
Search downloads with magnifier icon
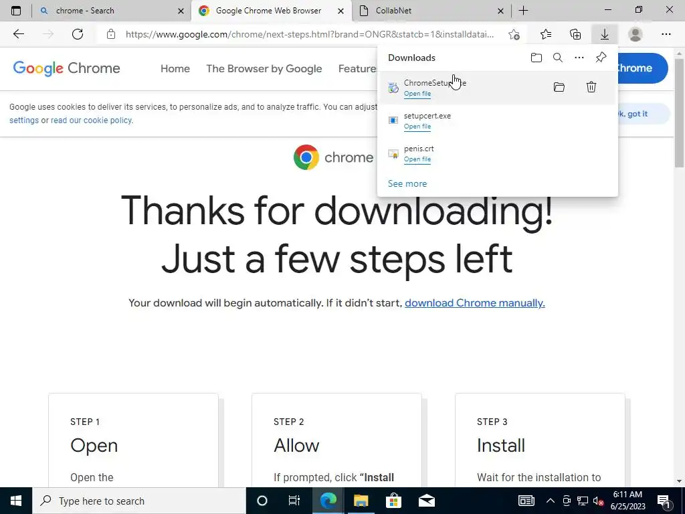coord(558,58)
